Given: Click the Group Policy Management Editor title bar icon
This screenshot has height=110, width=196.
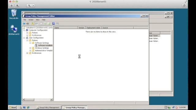Looking at the screenshot, I should [24, 16].
